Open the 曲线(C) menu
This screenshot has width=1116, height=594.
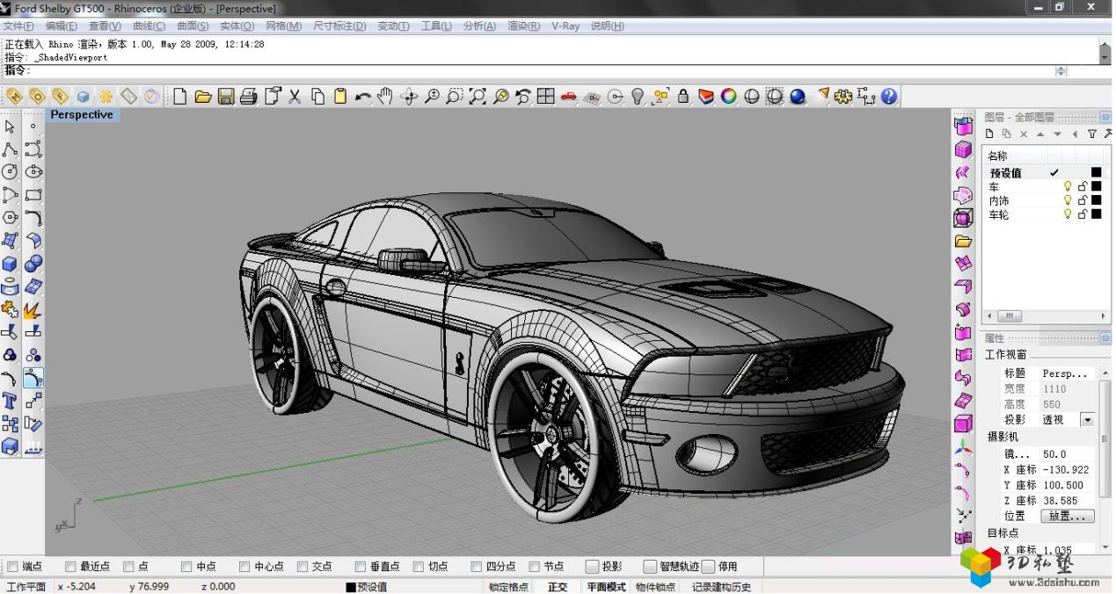149,26
